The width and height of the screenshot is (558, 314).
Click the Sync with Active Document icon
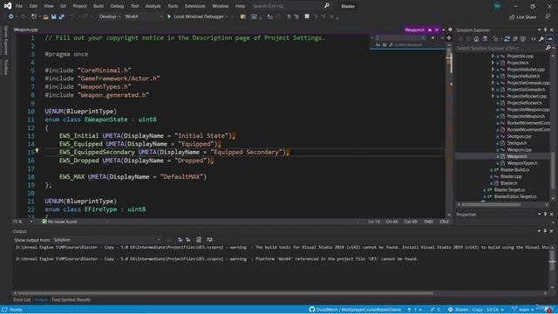[x=507, y=38]
